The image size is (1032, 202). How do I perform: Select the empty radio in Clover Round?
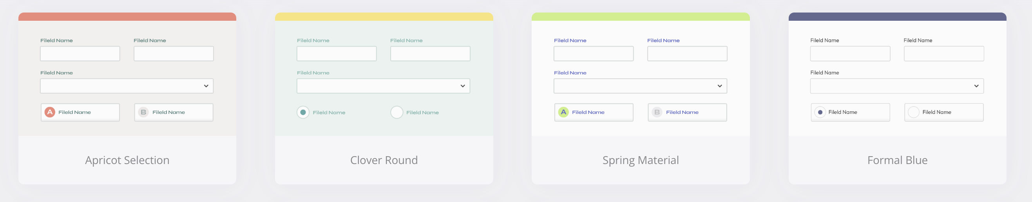click(x=397, y=112)
